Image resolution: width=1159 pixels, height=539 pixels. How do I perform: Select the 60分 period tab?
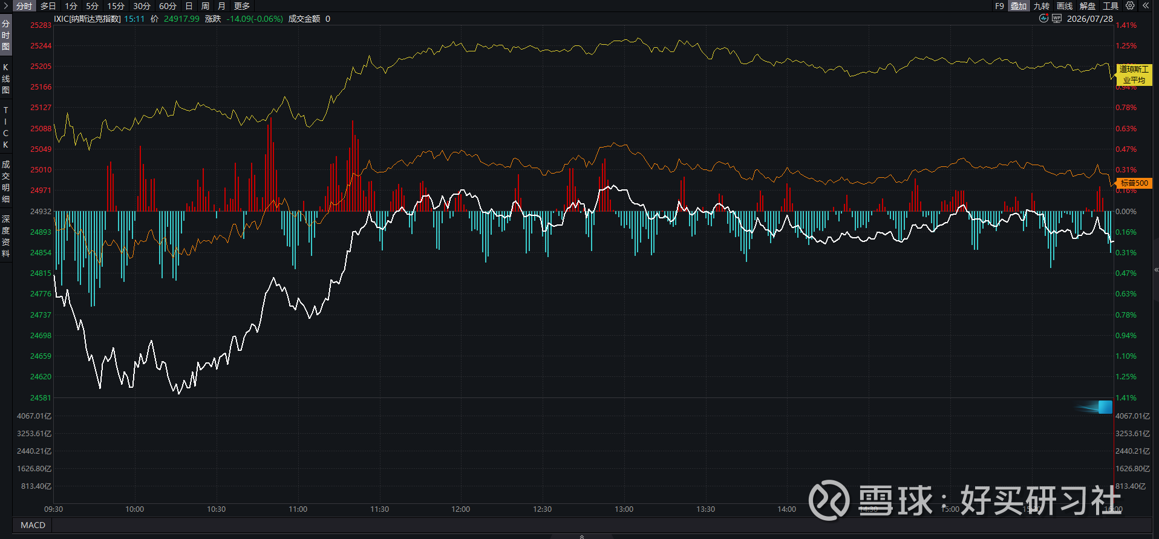(x=168, y=5)
